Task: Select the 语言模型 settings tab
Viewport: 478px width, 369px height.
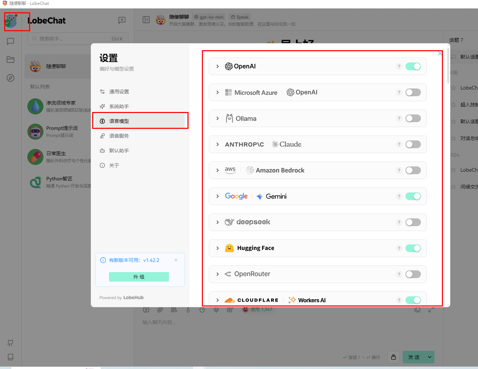Action: [140, 121]
